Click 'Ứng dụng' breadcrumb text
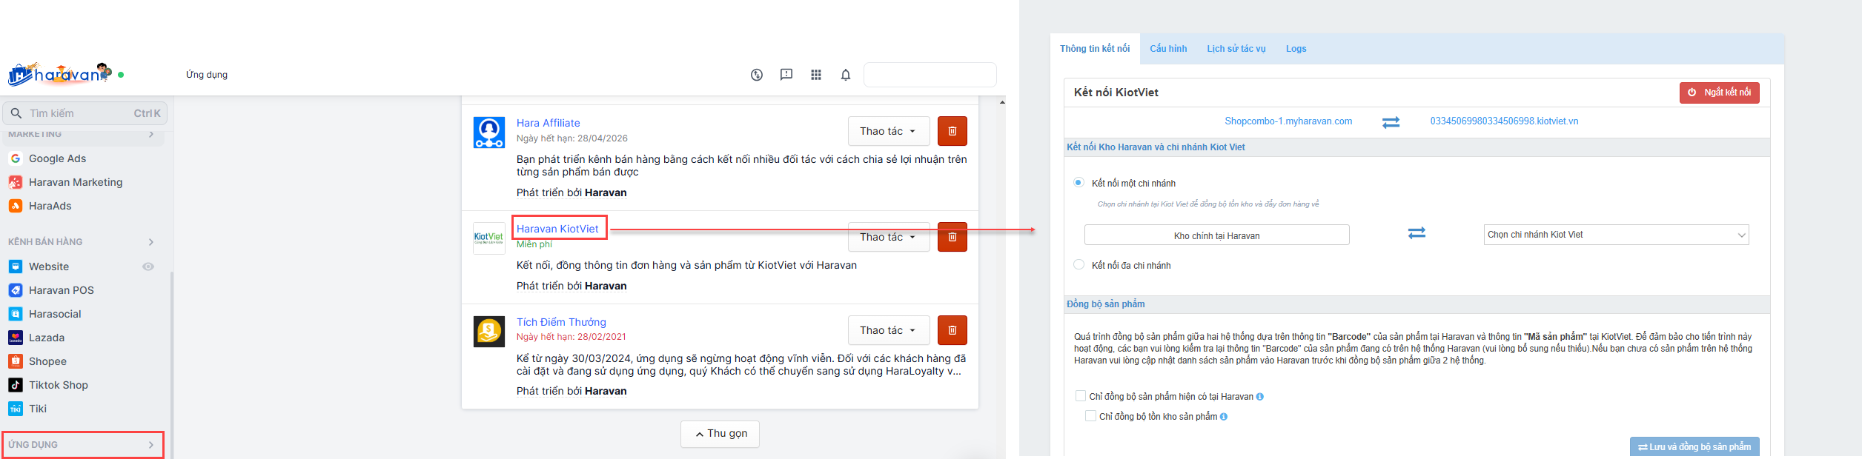Screen dimensions: 1862x459 click(207, 75)
